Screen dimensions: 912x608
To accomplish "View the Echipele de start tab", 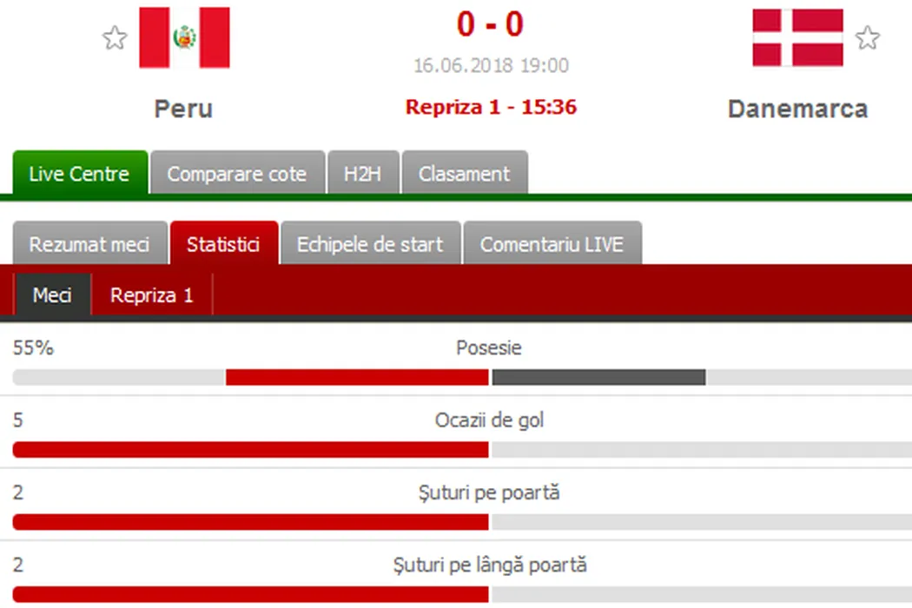I will pos(370,244).
